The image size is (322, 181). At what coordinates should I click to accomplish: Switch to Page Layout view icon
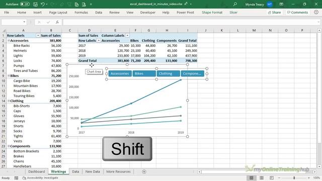(x=262, y=178)
